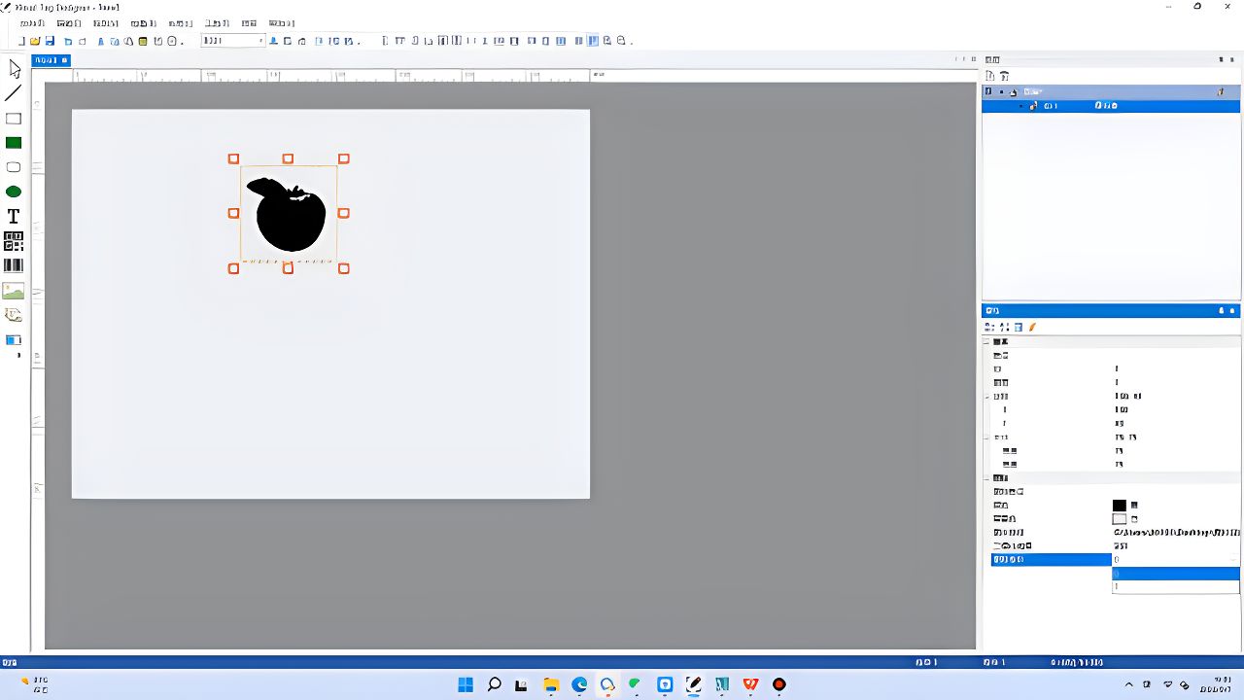
Task: Choose the Image insert tool
Action: (14, 291)
